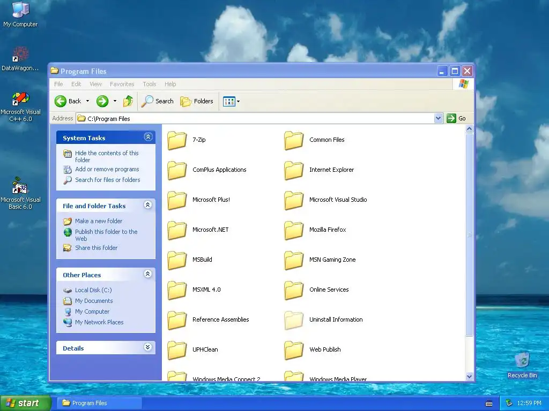Open the Help menu
The width and height of the screenshot is (549, 411).
click(x=170, y=84)
